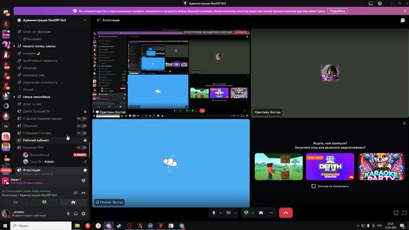The image size is (409, 230).
Task: Open the black ring server icon
Action: (6, 106)
